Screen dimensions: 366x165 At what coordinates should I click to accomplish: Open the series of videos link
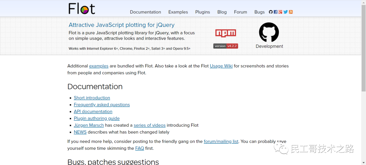coord(150,125)
